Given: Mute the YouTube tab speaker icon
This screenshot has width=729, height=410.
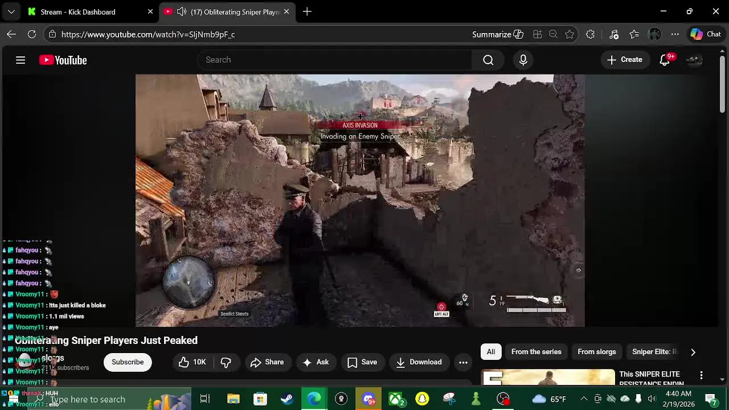Looking at the screenshot, I should (x=181, y=11).
